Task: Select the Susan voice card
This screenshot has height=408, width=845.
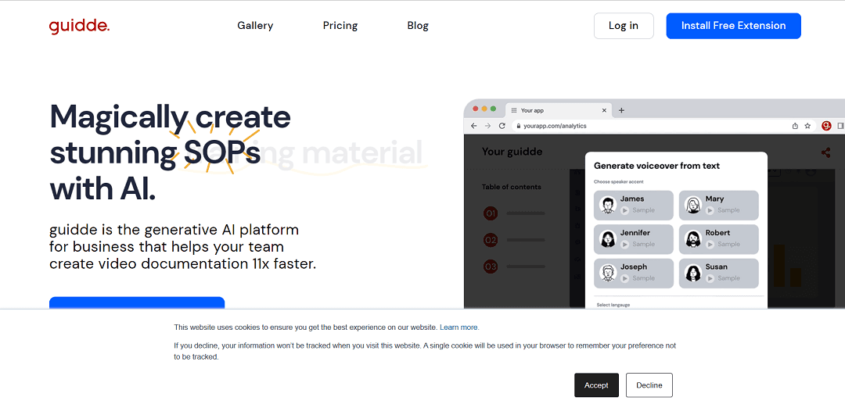Action: point(718,274)
